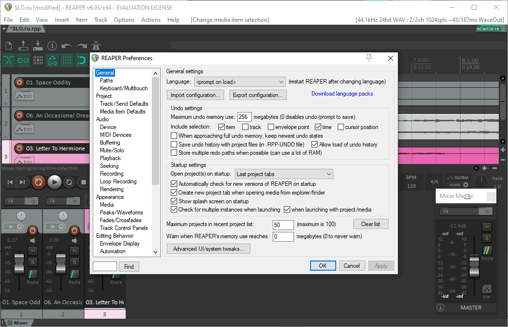The height and width of the screenshot is (327, 508).
Task: Enable Include selection track checkbox
Action: pyautogui.click(x=245, y=127)
